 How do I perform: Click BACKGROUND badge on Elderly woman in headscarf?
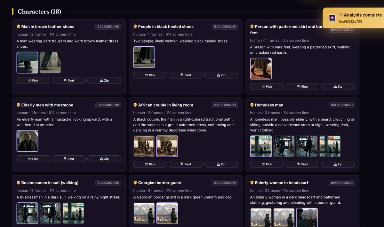(x=342, y=183)
